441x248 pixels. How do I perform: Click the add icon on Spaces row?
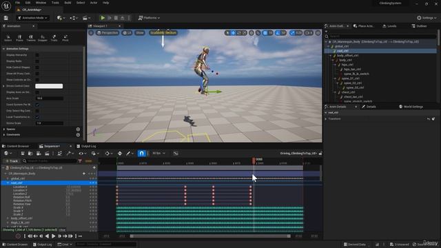tap(78, 129)
